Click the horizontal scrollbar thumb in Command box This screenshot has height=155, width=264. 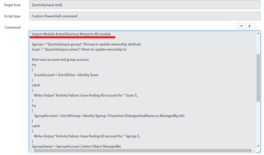click(142, 150)
